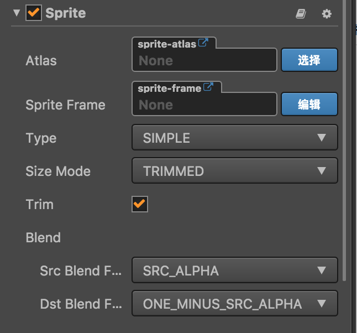Click the sprite-atlas type tag

pos(166,44)
